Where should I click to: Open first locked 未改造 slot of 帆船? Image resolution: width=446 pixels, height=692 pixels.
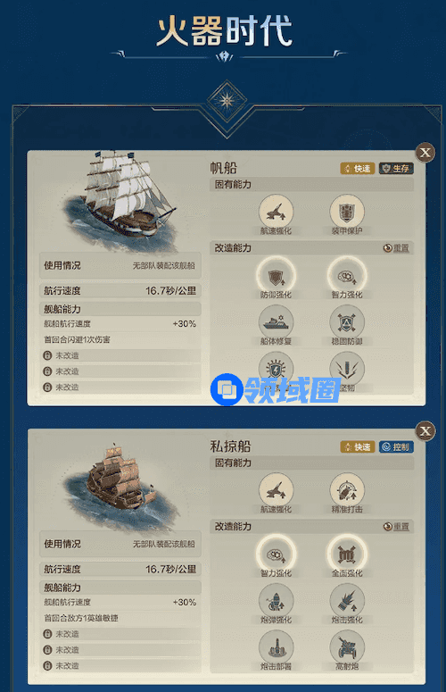(x=120, y=355)
